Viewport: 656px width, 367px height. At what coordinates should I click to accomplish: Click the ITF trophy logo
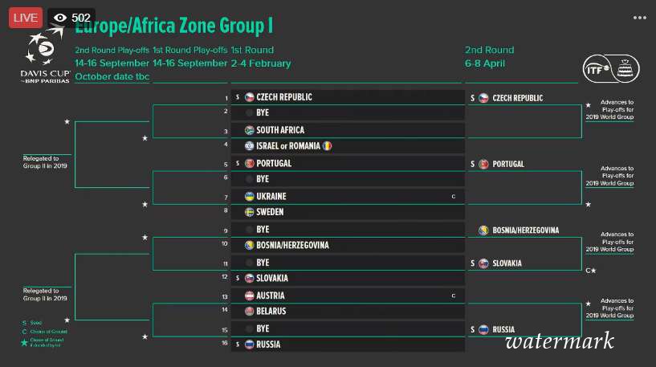point(611,68)
